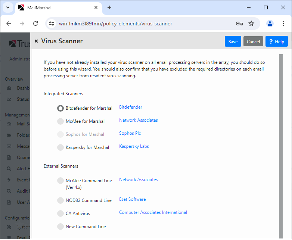View site information icon in address bar
The height and width of the screenshot is (240, 292).
coord(52,24)
